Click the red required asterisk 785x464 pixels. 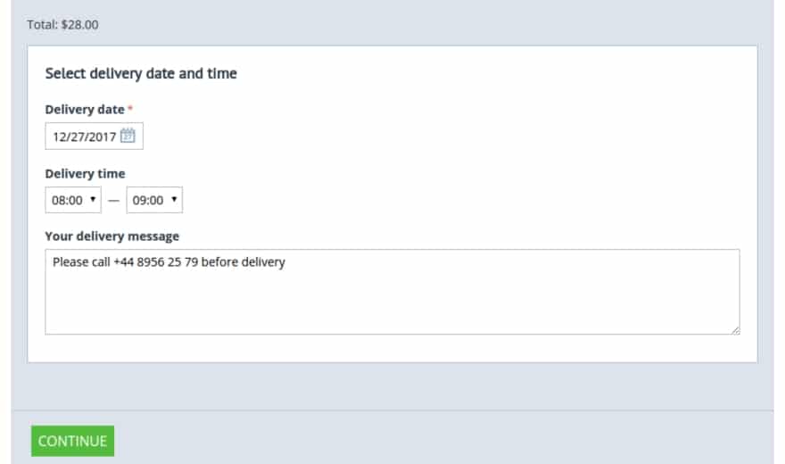click(130, 108)
